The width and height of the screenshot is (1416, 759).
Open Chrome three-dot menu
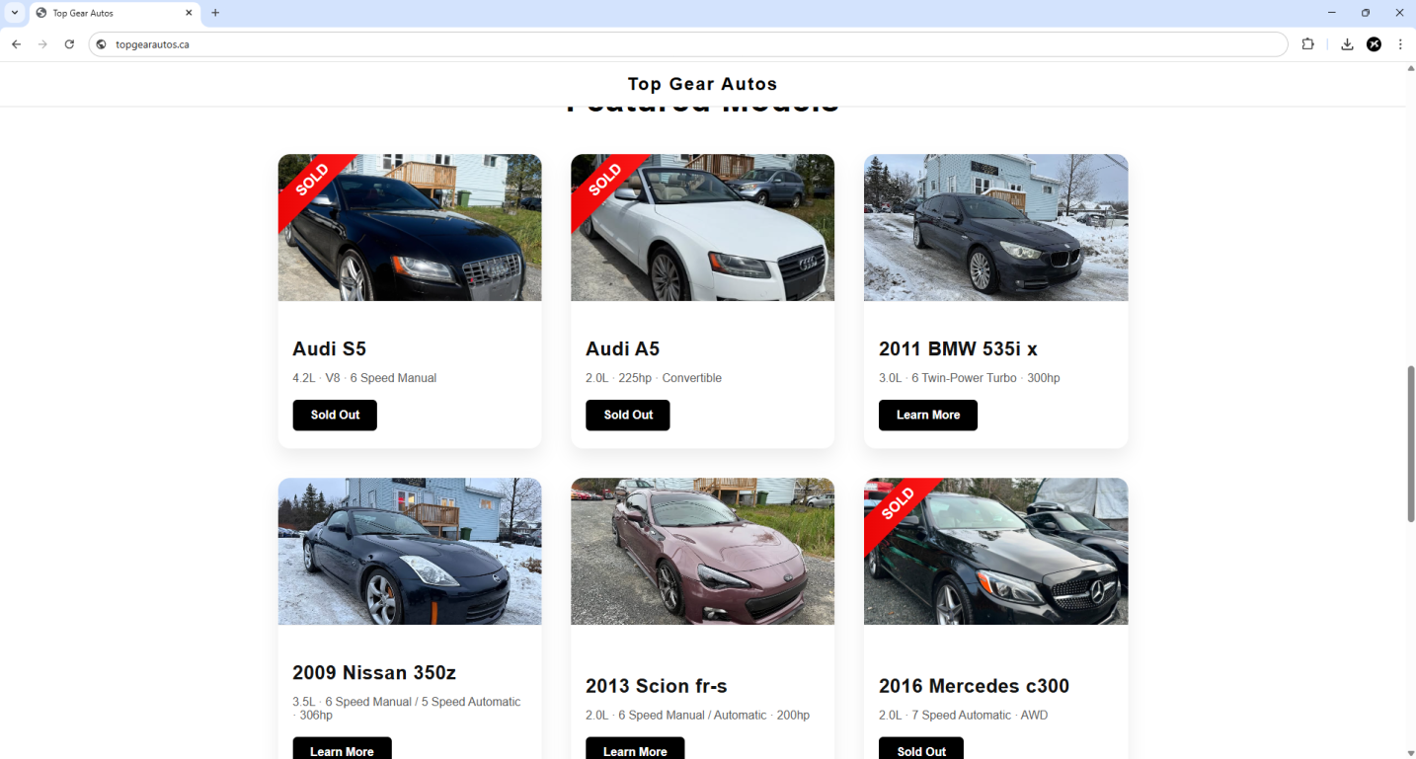pos(1400,44)
